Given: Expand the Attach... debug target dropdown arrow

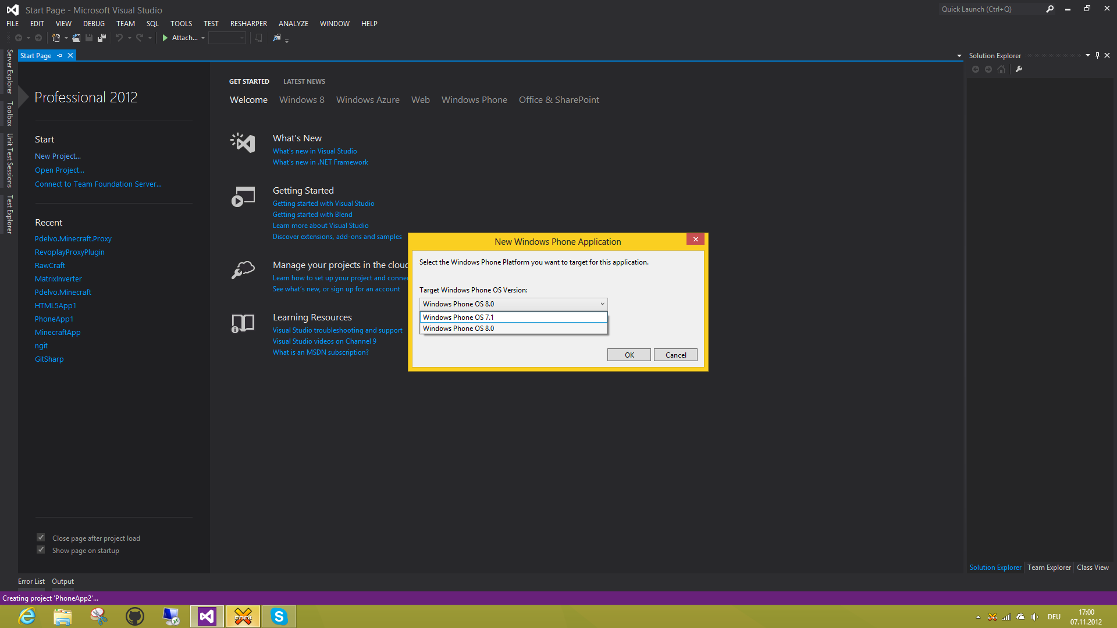Looking at the screenshot, I should (203, 38).
